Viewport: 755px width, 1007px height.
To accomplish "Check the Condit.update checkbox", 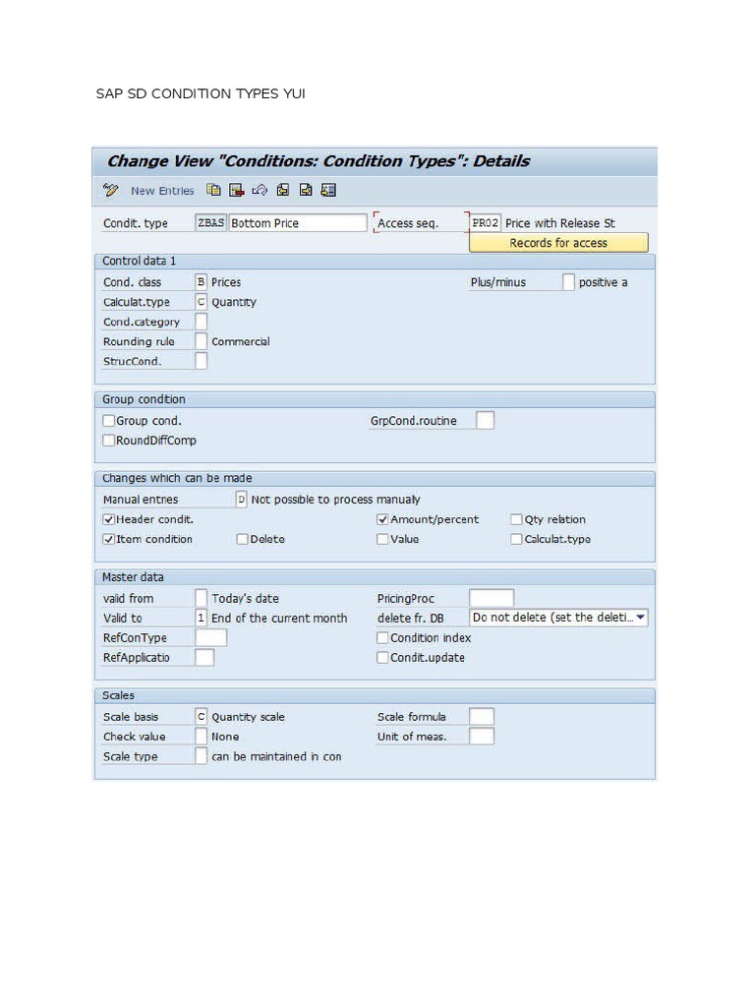I will coord(382,658).
